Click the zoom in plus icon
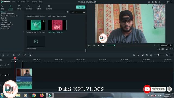 pos(167,55)
